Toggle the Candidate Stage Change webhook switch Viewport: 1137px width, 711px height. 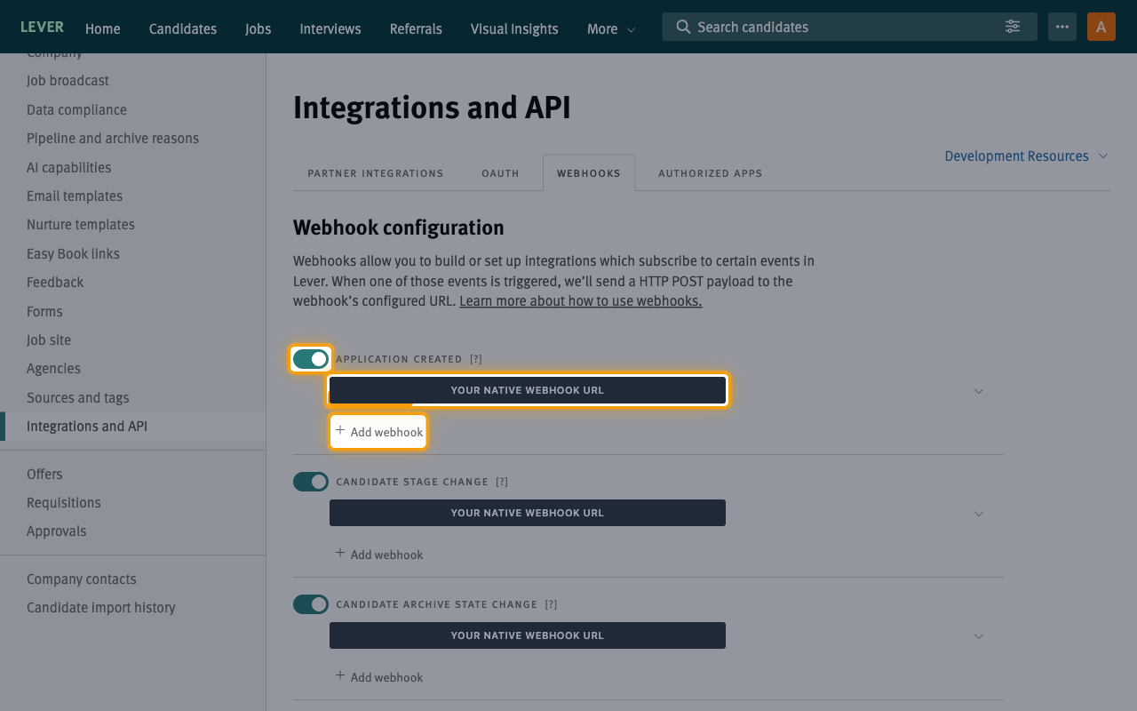pyautogui.click(x=311, y=482)
